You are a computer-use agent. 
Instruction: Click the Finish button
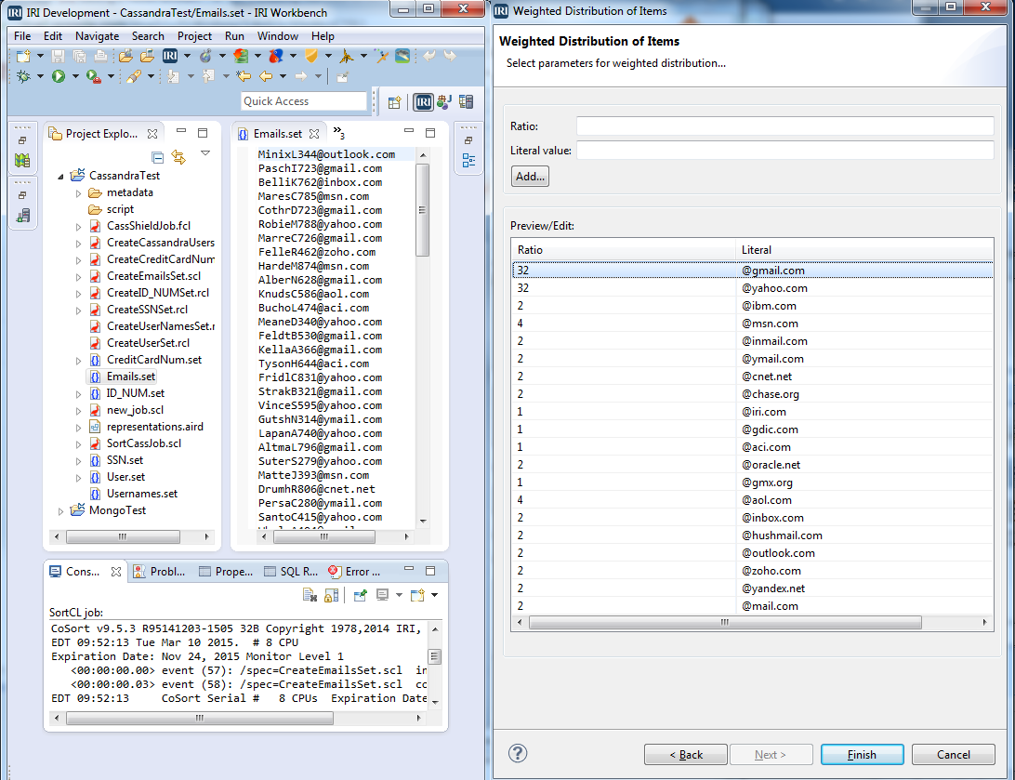(862, 755)
